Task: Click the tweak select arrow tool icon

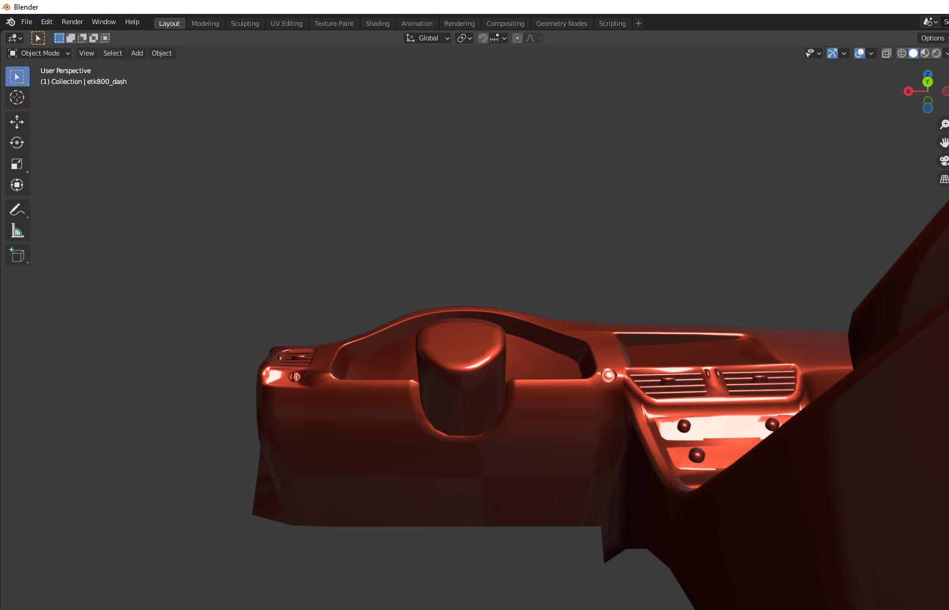Action: click(38, 38)
